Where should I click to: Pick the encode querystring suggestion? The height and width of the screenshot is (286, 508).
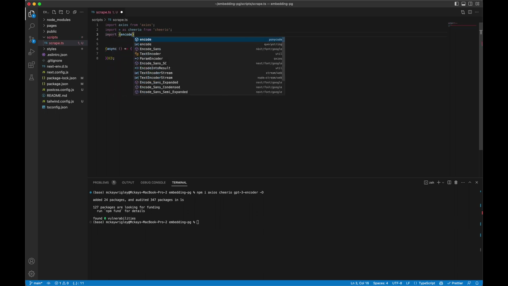(208, 44)
